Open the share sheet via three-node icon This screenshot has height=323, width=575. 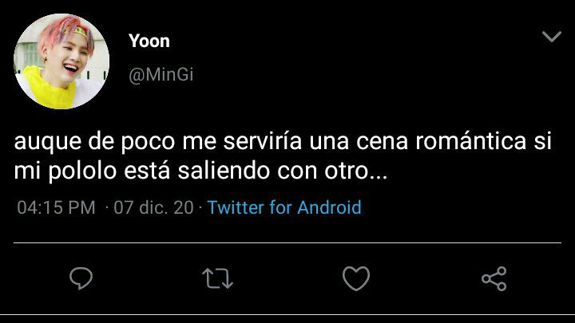coord(494,278)
